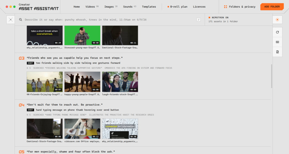Click the laugh-friends-stock-SnapYT file name

(x=120, y=94)
